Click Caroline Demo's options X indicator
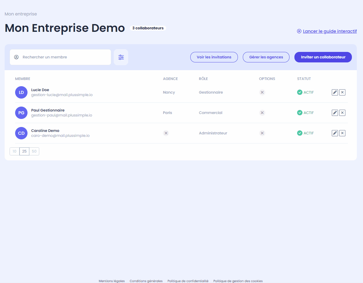Image resolution: width=363 pixels, height=283 pixels. [262, 133]
